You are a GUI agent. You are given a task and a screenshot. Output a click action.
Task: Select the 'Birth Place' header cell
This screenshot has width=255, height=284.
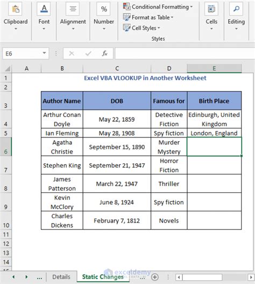tap(214, 101)
